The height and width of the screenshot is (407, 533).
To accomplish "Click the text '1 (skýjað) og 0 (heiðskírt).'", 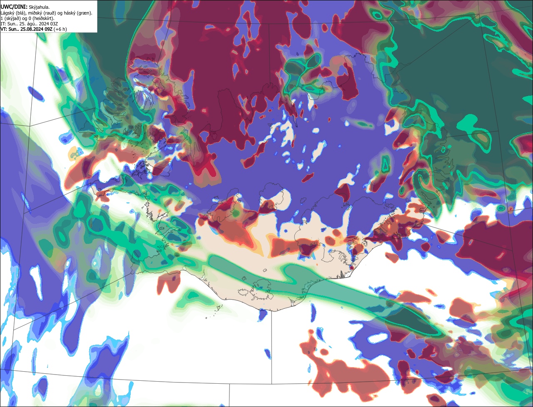I will click(x=28, y=18).
